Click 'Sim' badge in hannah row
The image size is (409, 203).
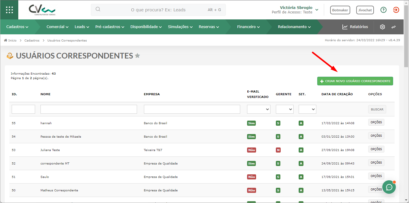251,123
